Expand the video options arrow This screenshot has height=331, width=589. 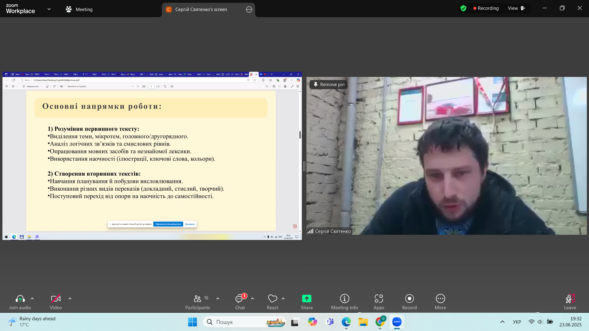70,299
